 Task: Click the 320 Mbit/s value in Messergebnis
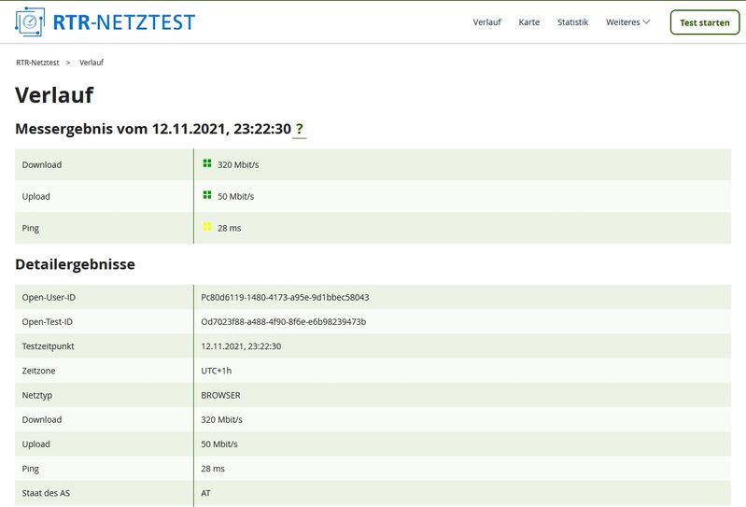(x=237, y=165)
